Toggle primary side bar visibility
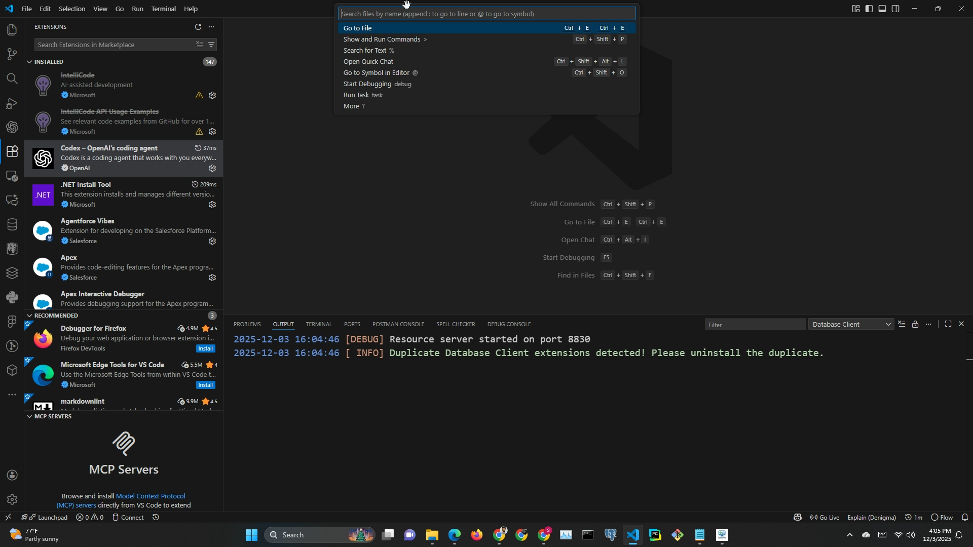 869,9
